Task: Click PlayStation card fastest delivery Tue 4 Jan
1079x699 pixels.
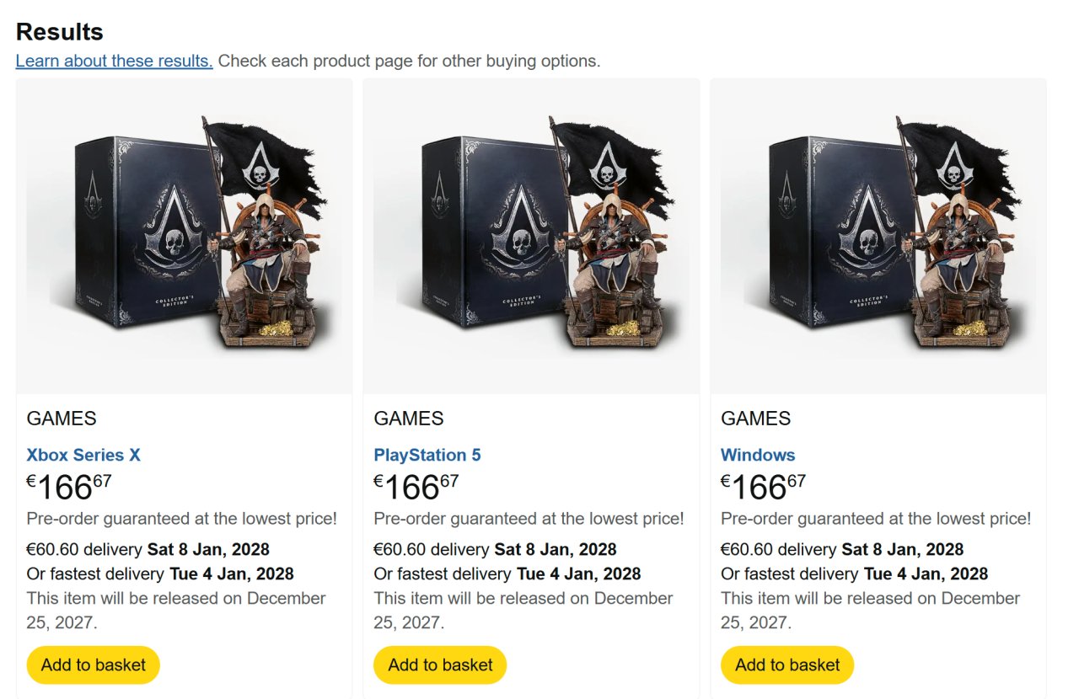Action: (x=578, y=574)
